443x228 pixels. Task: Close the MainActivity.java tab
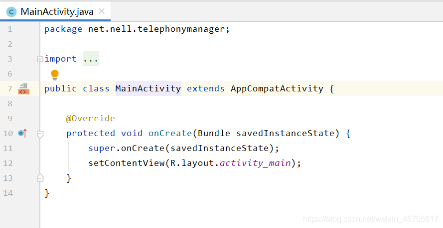102,11
